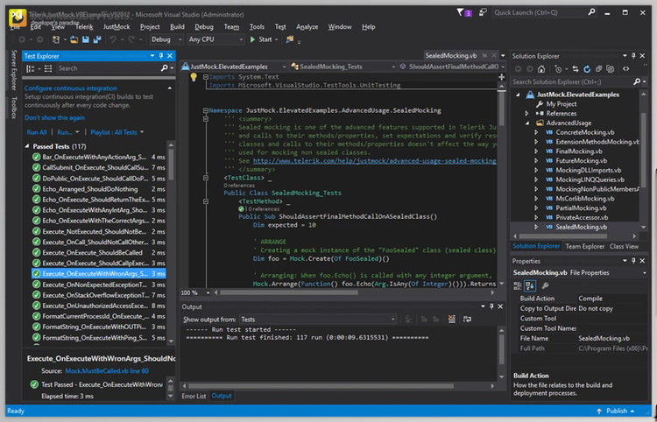Click the Test Explorer list view icon
Image resolution: width=657 pixels, height=422 pixels.
pyautogui.click(x=48, y=68)
